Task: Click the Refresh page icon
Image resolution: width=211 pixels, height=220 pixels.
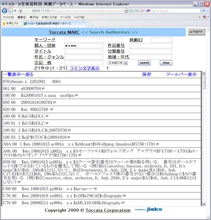Action: pos(137,11)
